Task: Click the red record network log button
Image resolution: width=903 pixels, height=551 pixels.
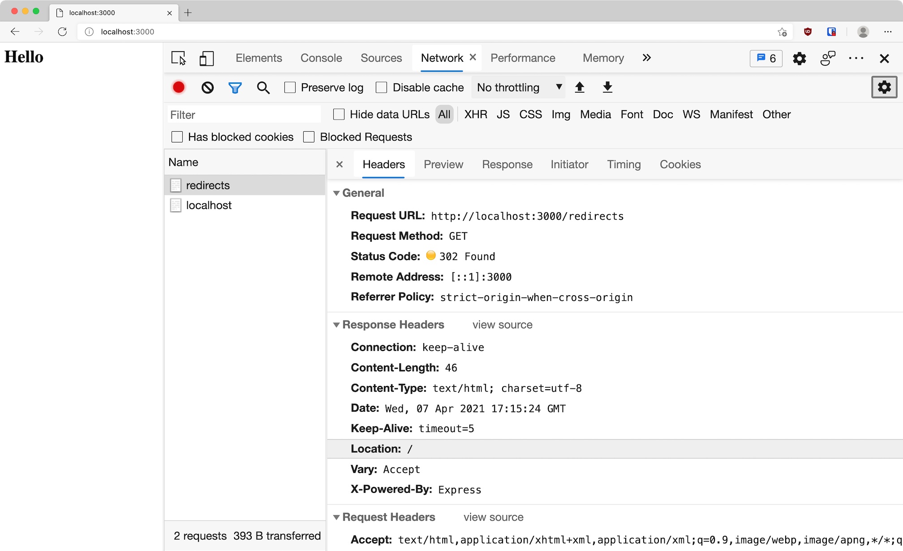Action: (x=179, y=87)
